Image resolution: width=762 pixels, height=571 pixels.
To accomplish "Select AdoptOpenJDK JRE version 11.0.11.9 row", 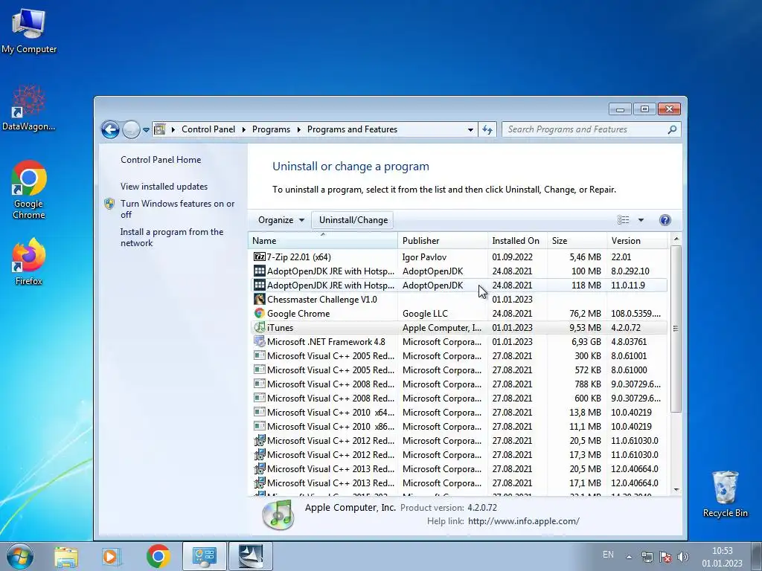I will [x=458, y=285].
